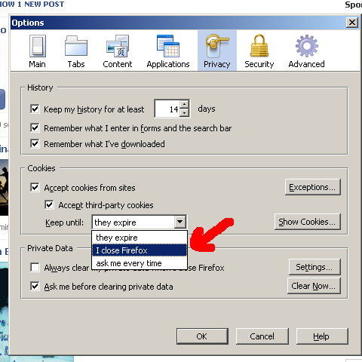Disable Accept third-party cookies
The width and height of the screenshot is (362, 362).
[x=49, y=205]
